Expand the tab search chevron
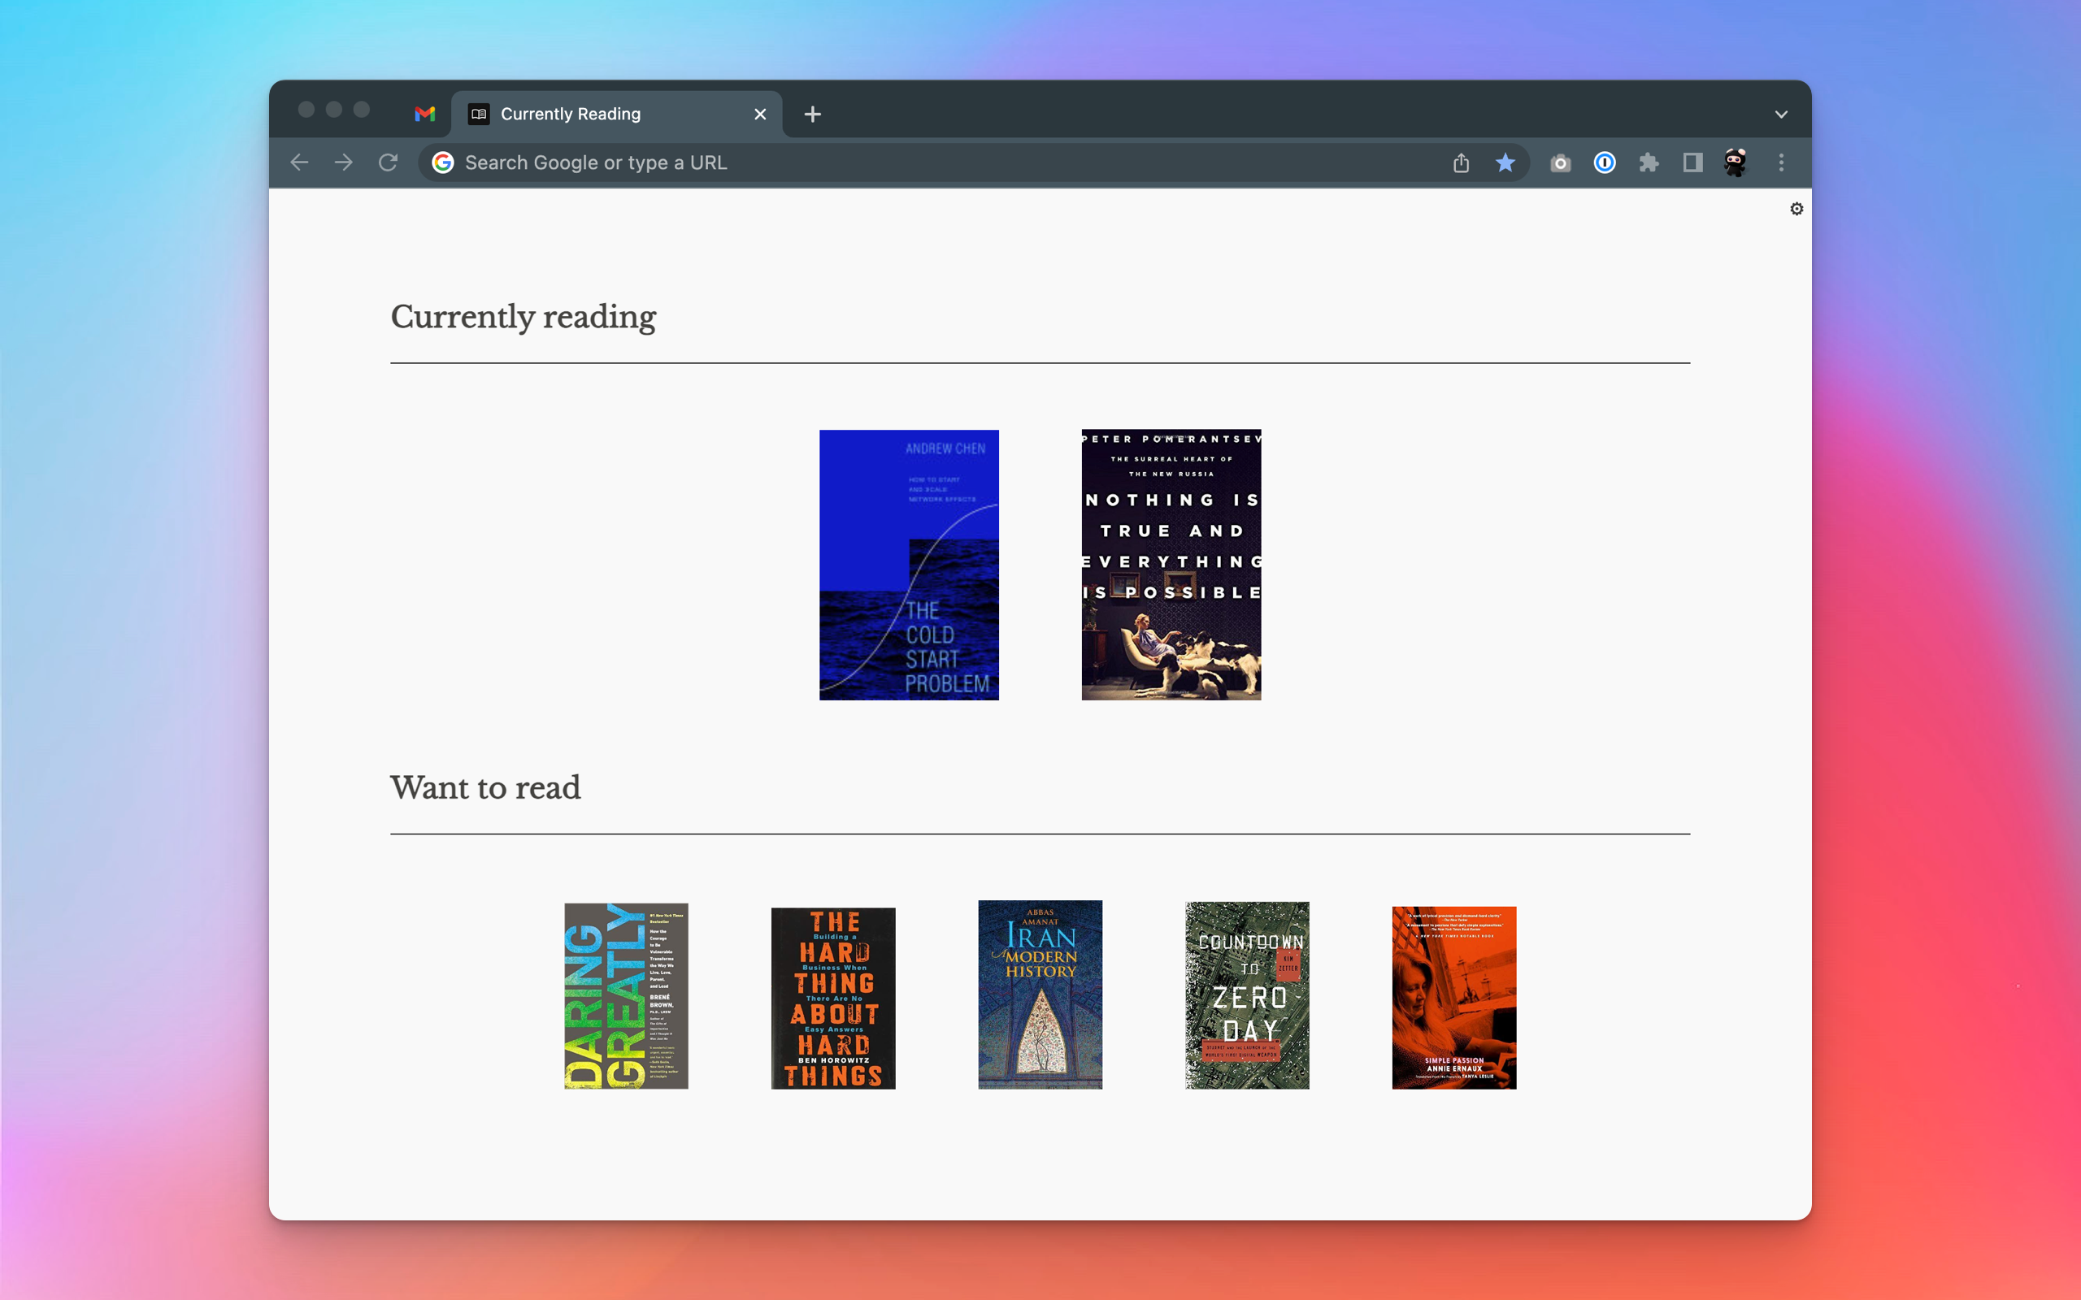This screenshot has width=2081, height=1300. (x=1781, y=114)
